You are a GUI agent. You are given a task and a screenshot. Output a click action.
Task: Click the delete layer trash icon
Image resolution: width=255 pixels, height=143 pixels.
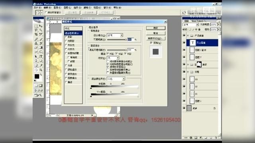[x=216, y=138]
